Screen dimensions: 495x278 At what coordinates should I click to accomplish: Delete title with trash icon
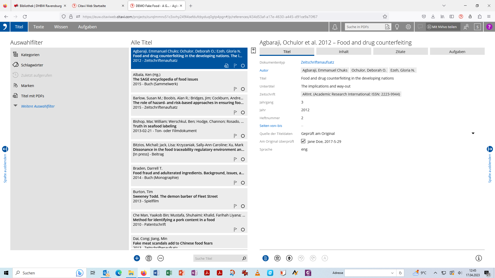pyautogui.click(x=149, y=258)
